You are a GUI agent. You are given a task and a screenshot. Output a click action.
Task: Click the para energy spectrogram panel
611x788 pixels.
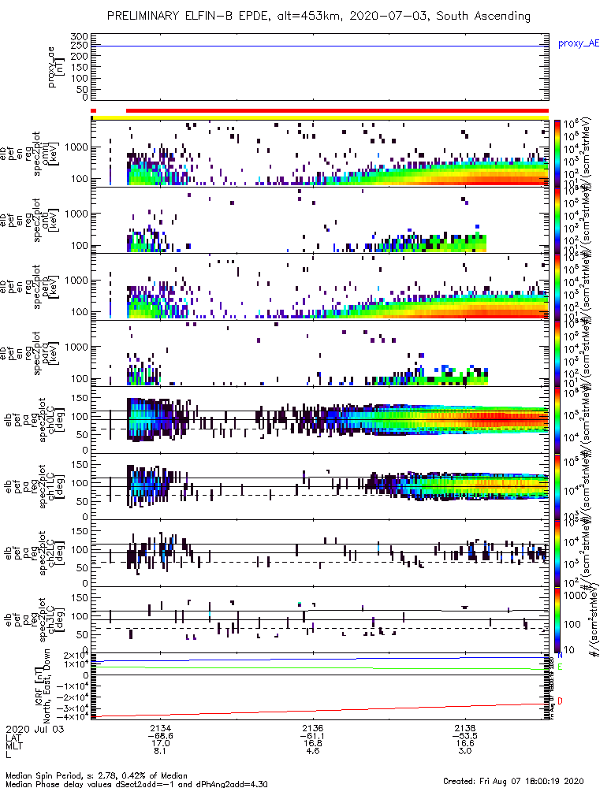(x=320, y=353)
